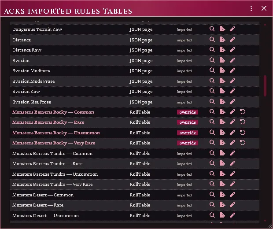Open the window options three-dot menu
This screenshot has width=273, height=229.
251,8
